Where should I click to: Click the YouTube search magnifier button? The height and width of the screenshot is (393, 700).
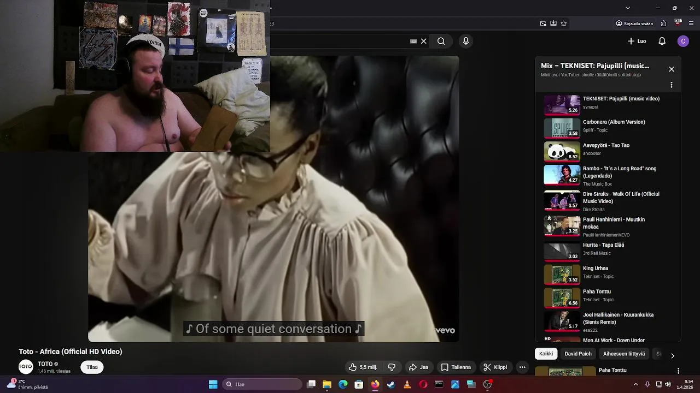pos(441,41)
